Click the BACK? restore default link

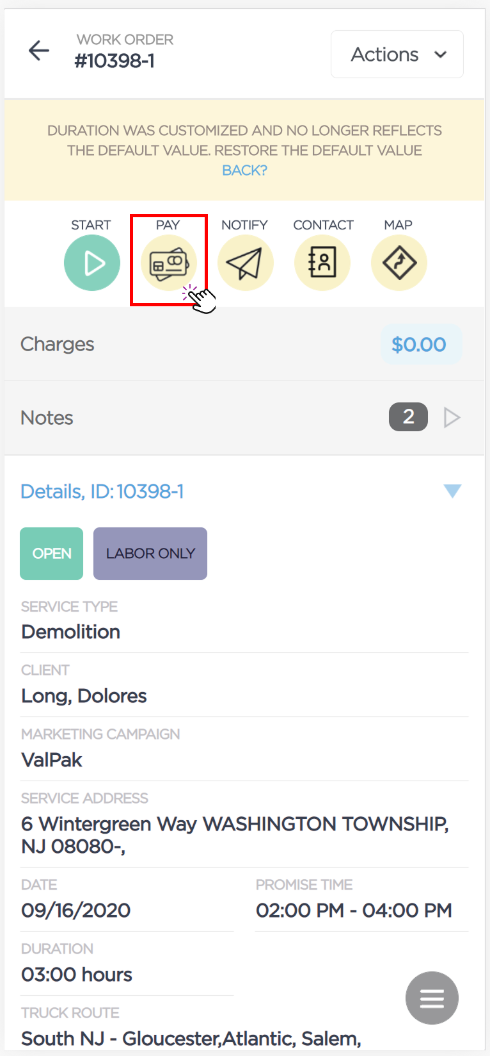pyautogui.click(x=244, y=170)
